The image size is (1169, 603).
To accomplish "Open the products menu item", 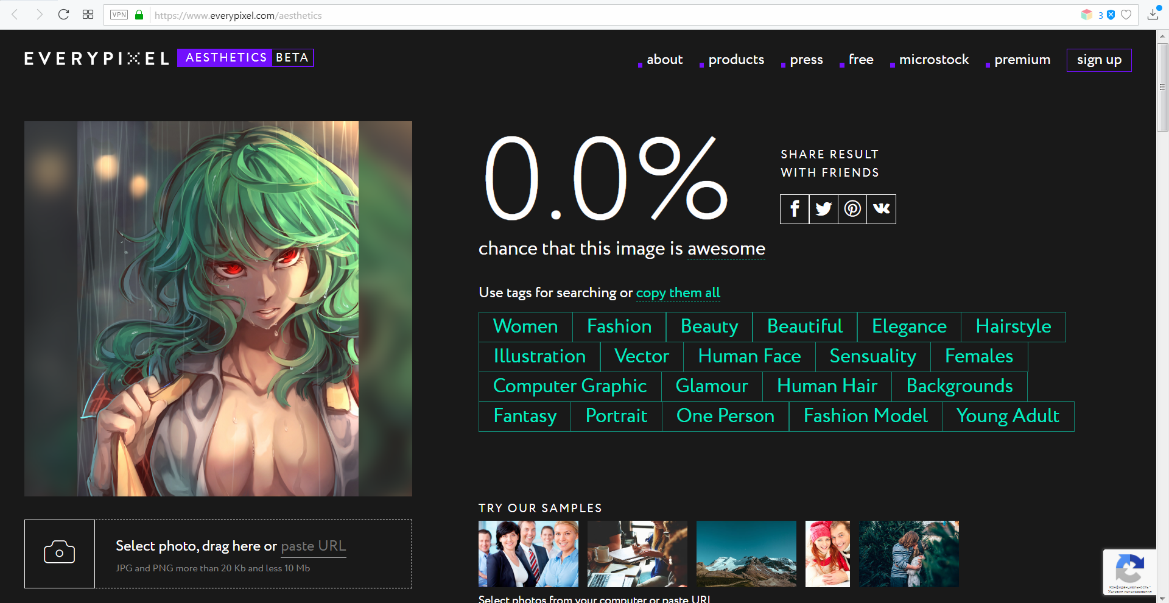I will pyautogui.click(x=736, y=60).
